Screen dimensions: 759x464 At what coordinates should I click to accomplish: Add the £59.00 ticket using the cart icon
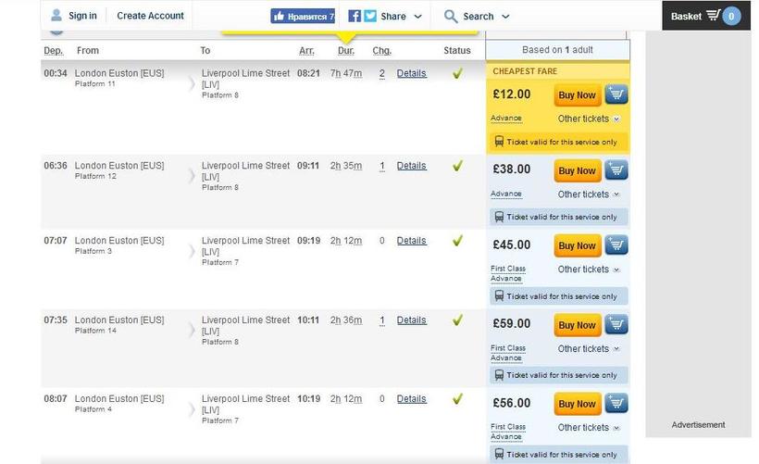[616, 325]
